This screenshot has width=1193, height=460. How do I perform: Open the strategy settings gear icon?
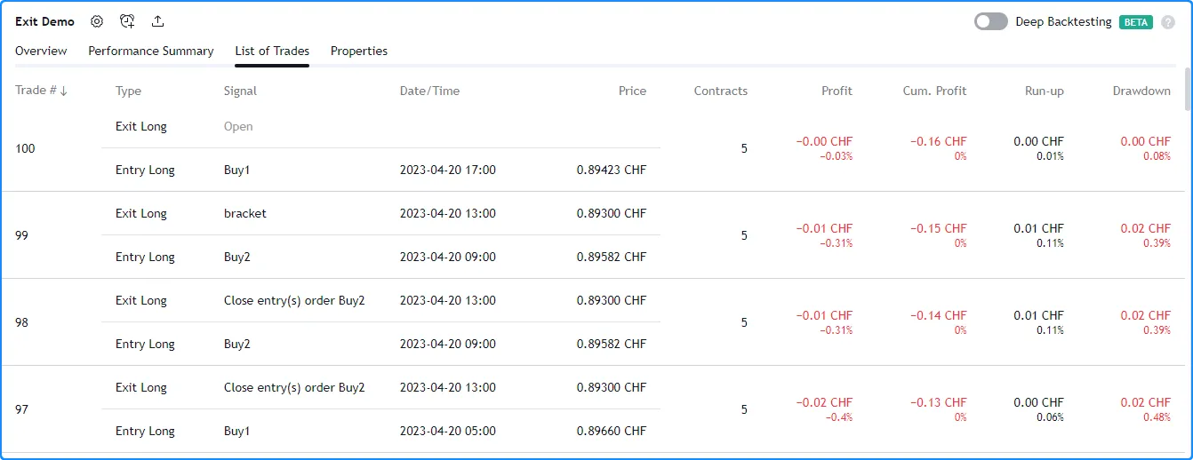pyautogui.click(x=97, y=21)
